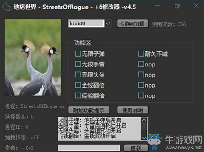Tick the 经验翻倍 checkbox
Screen dimensions: 204x152
78,95
